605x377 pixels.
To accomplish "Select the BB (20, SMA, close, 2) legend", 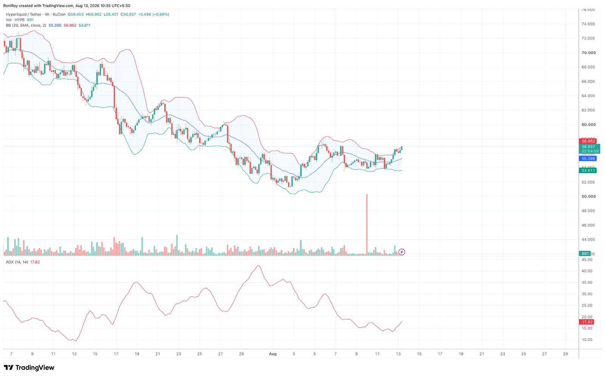I will click(26, 25).
